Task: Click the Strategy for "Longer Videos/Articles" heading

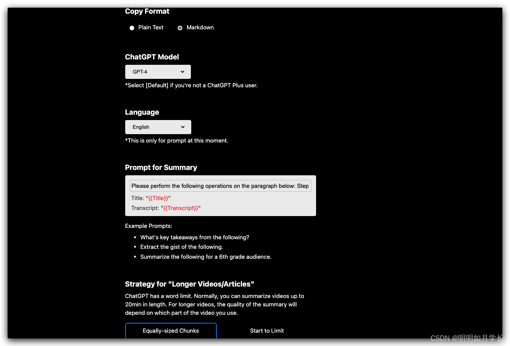Action: (190, 284)
